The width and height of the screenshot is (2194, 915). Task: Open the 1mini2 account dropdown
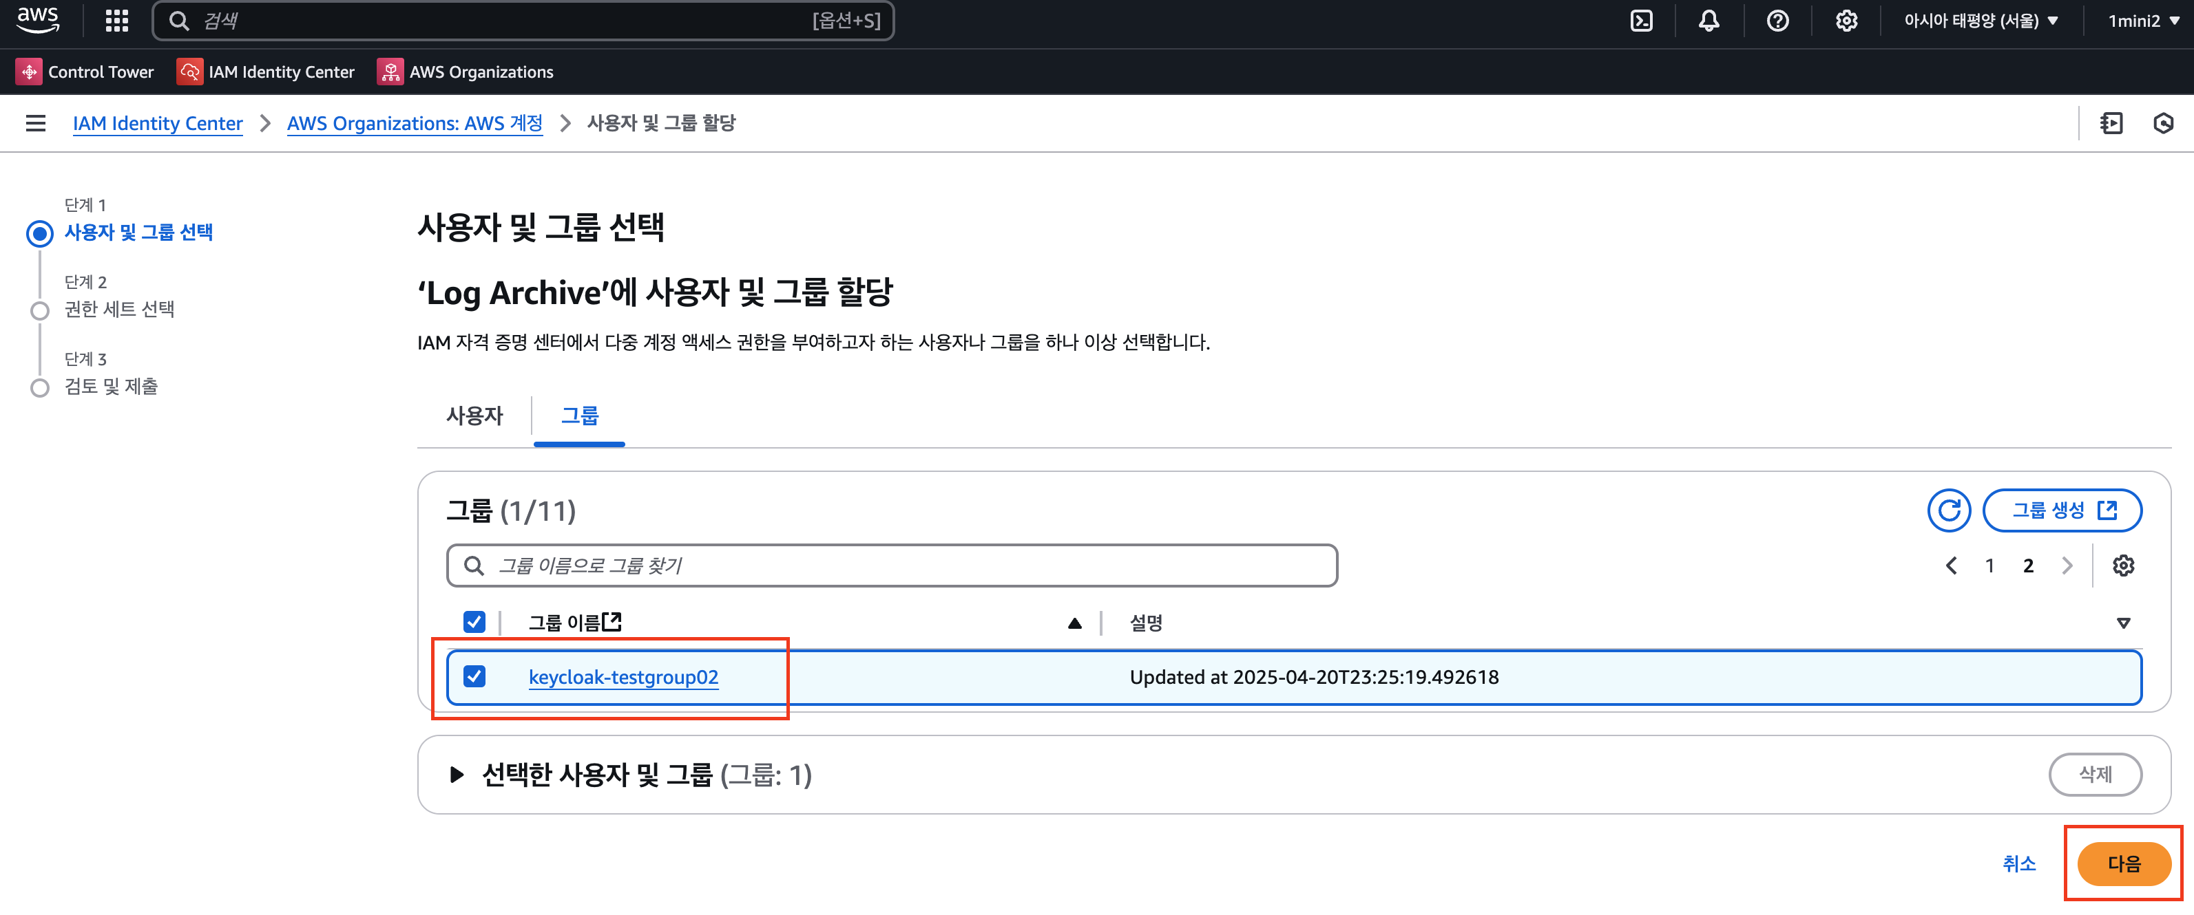click(x=2143, y=21)
